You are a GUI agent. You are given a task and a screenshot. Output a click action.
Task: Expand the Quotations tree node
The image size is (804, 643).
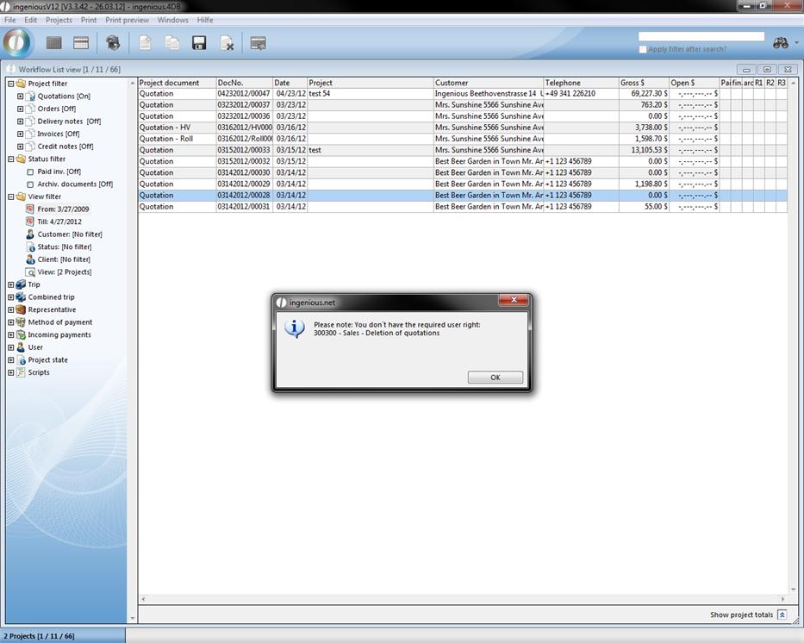point(20,97)
